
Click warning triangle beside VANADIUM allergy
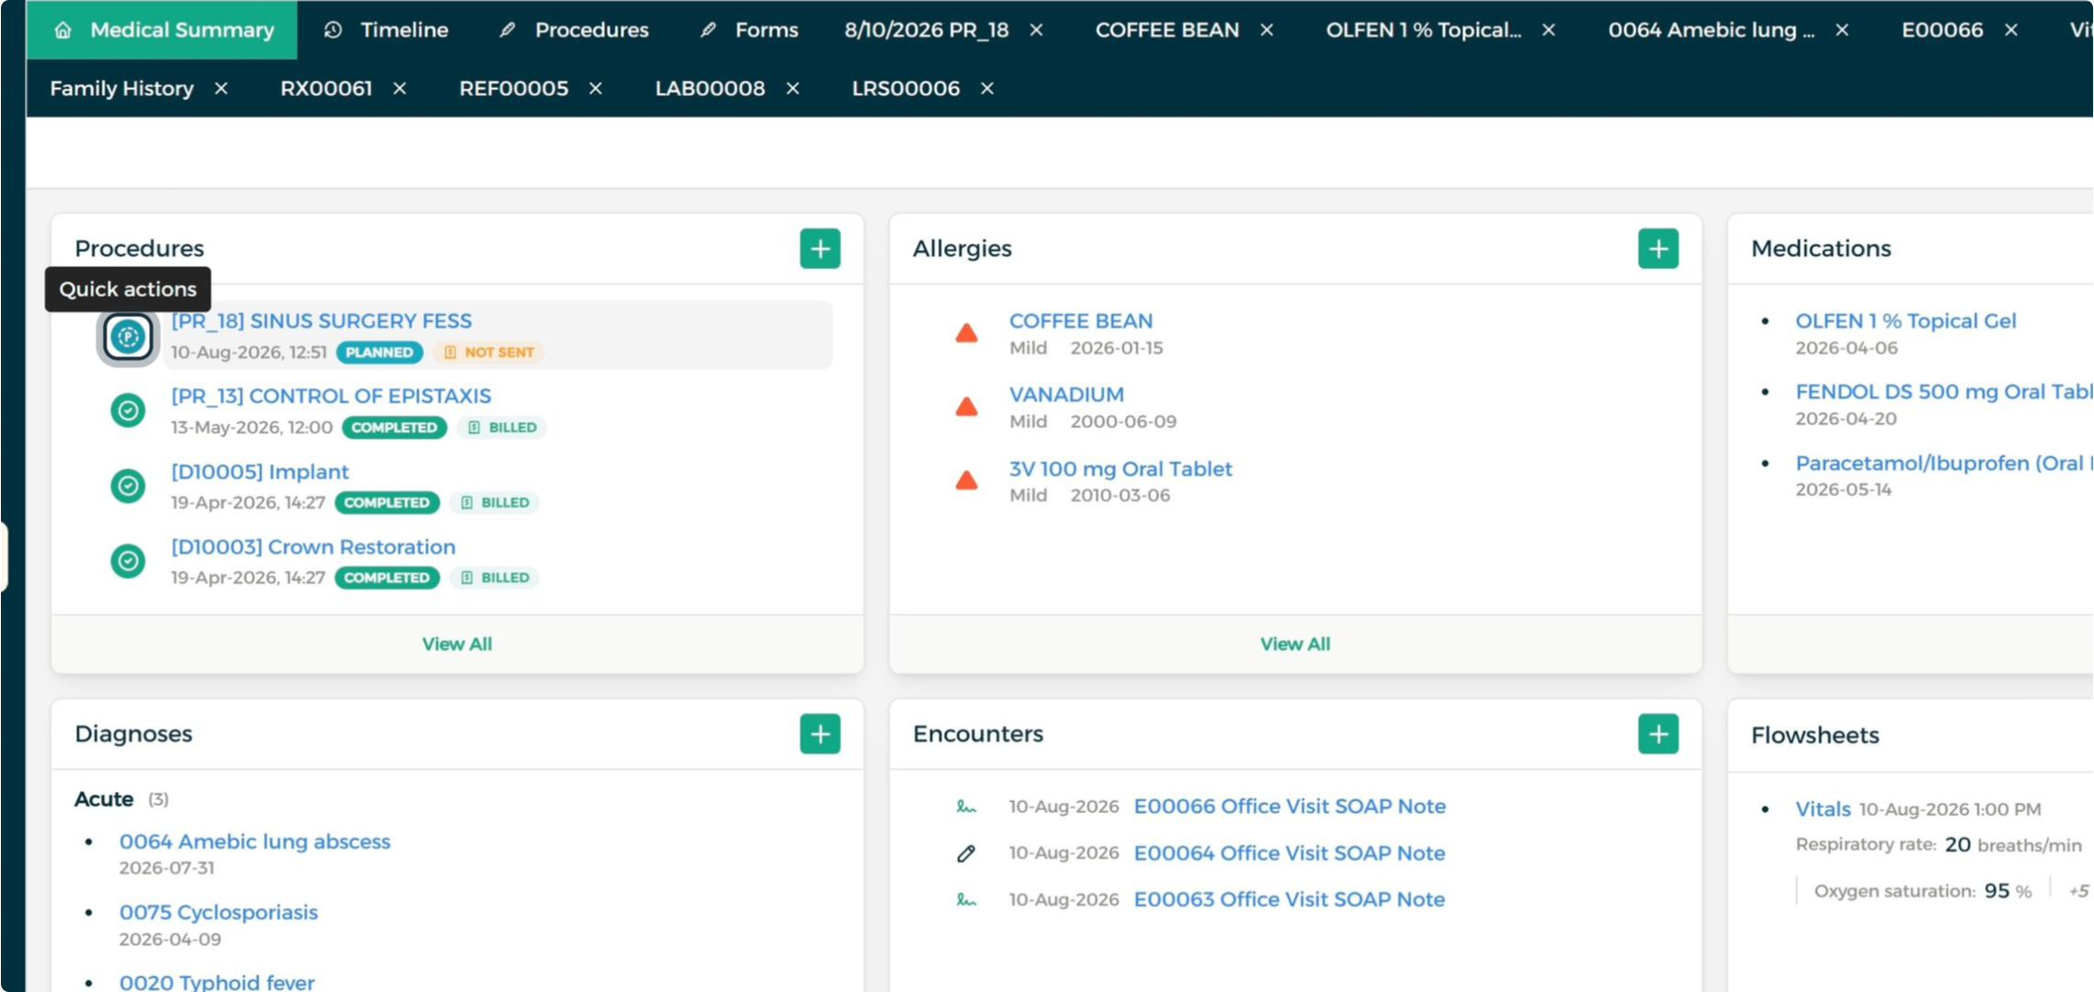click(x=966, y=407)
